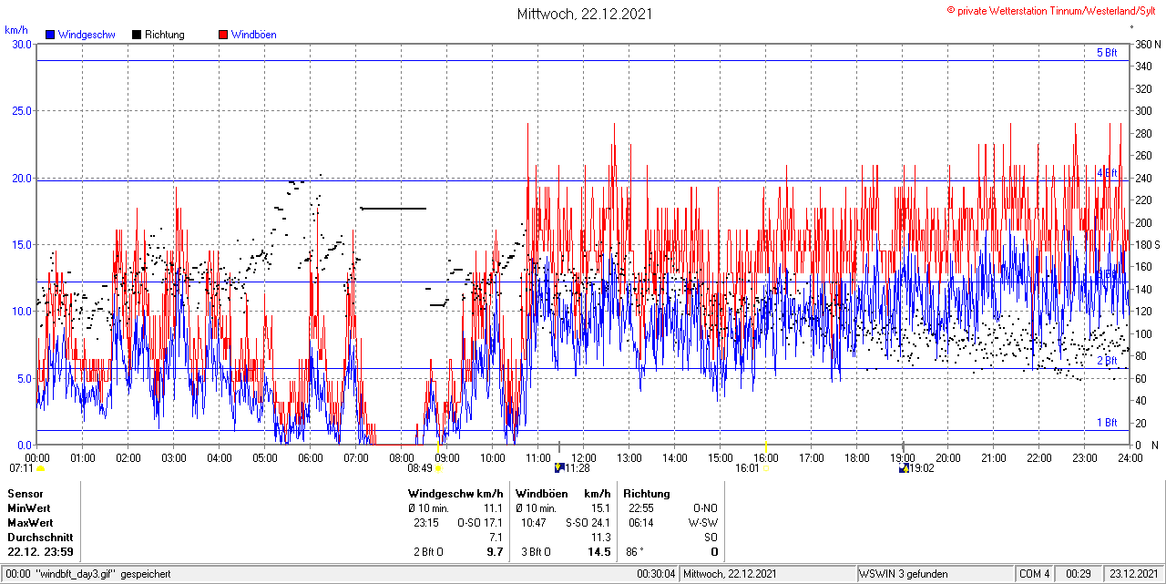Click the direction value 86 °
This screenshot has width=1166, height=584.
pyautogui.click(x=635, y=552)
